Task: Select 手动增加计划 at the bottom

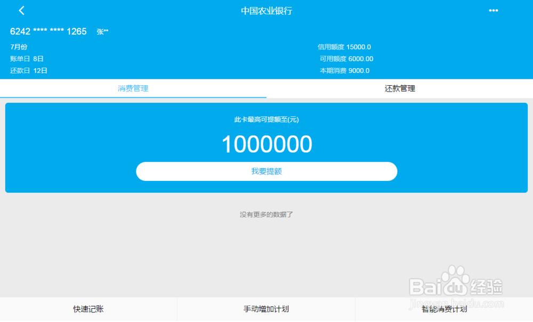Action: coord(266,309)
